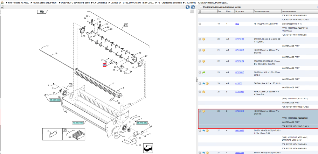Screen dimensions: 318x154
Task: Add part NSS row 19 with plus
Action: click(x=200, y=24)
